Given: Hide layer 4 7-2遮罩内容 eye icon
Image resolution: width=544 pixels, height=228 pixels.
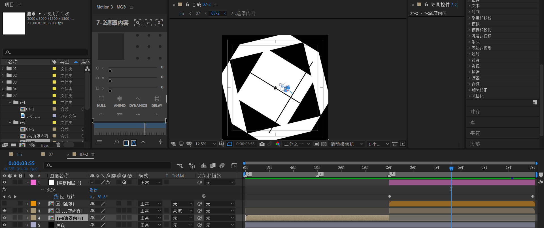Looking at the screenshot, I should [x=4, y=218].
